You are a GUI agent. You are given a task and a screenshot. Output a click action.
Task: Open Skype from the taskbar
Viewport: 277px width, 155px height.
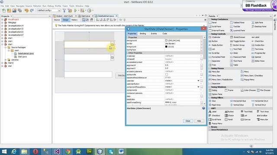point(111,152)
